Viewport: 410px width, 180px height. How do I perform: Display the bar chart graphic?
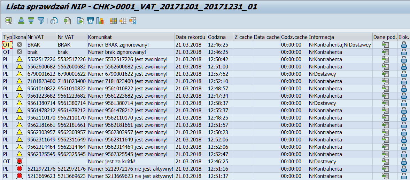100,21
